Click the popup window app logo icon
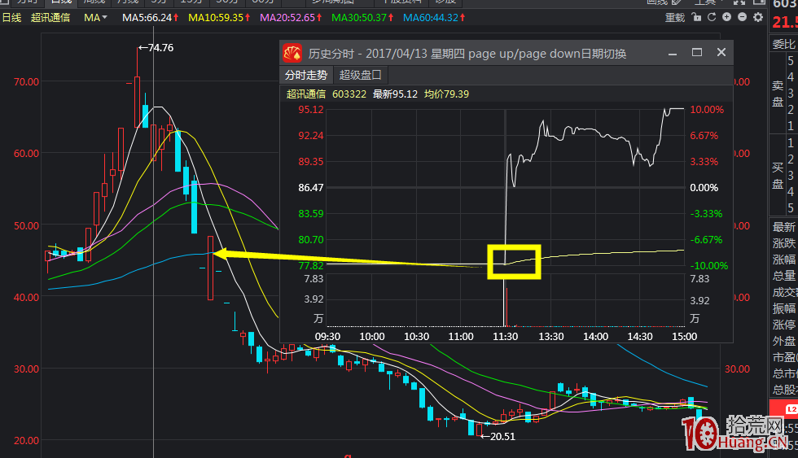The height and width of the screenshot is (458, 798). tap(292, 54)
